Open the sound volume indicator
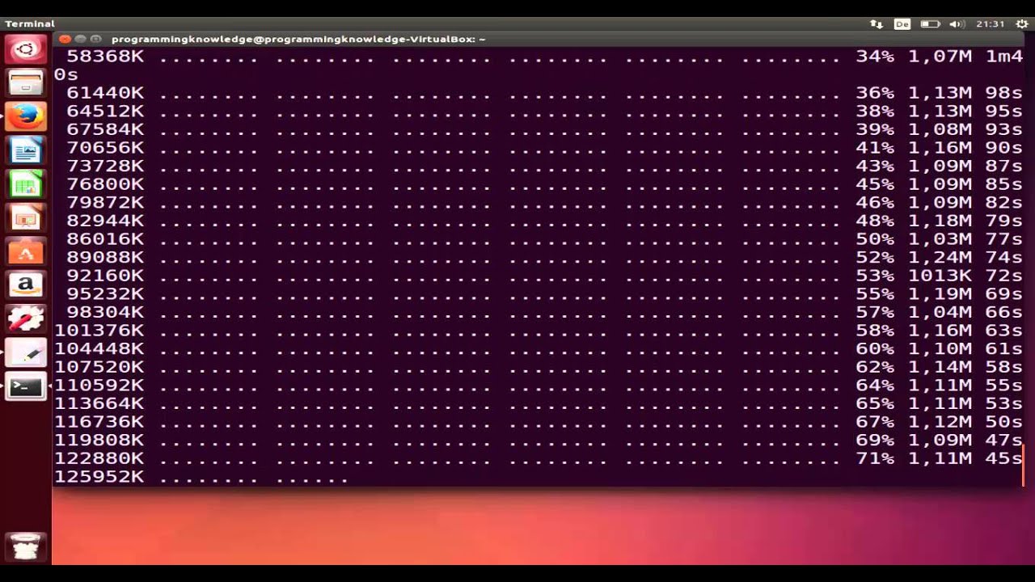 click(957, 24)
